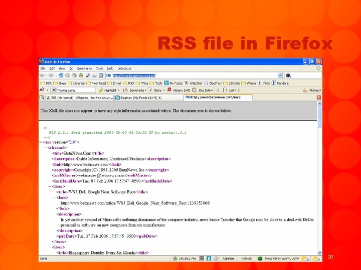Collapse the link node under first item
361x270 pixels.
[54, 197]
